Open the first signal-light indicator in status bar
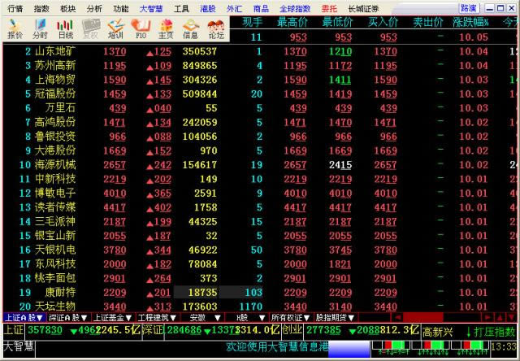Screen dimensions: 520x361 tap(391, 346)
